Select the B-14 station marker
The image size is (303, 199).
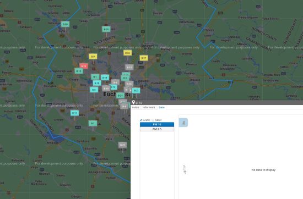pyautogui.click(x=105, y=78)
